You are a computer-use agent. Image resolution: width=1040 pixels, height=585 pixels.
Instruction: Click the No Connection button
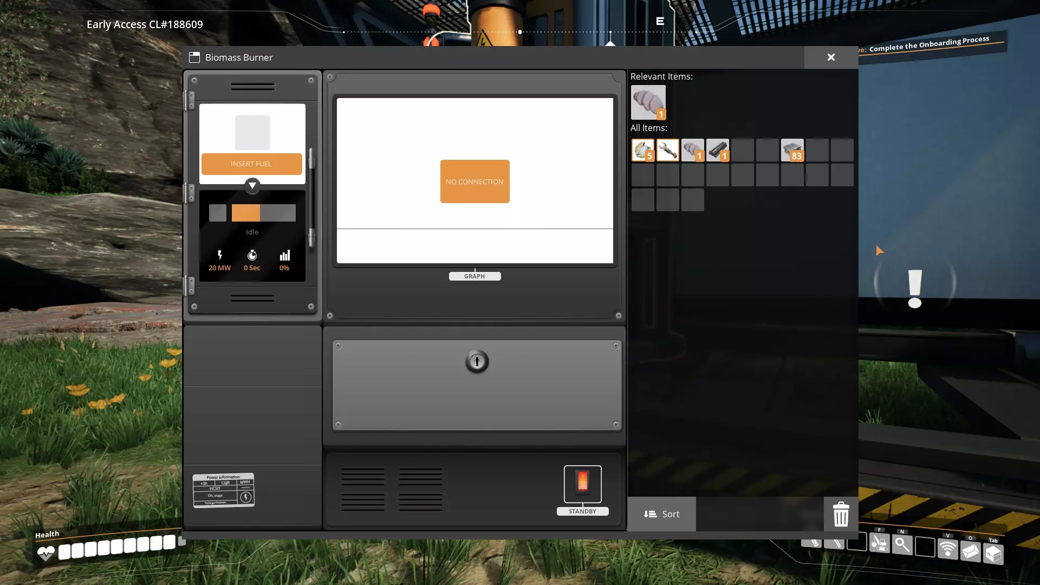[x=474, y=181]
